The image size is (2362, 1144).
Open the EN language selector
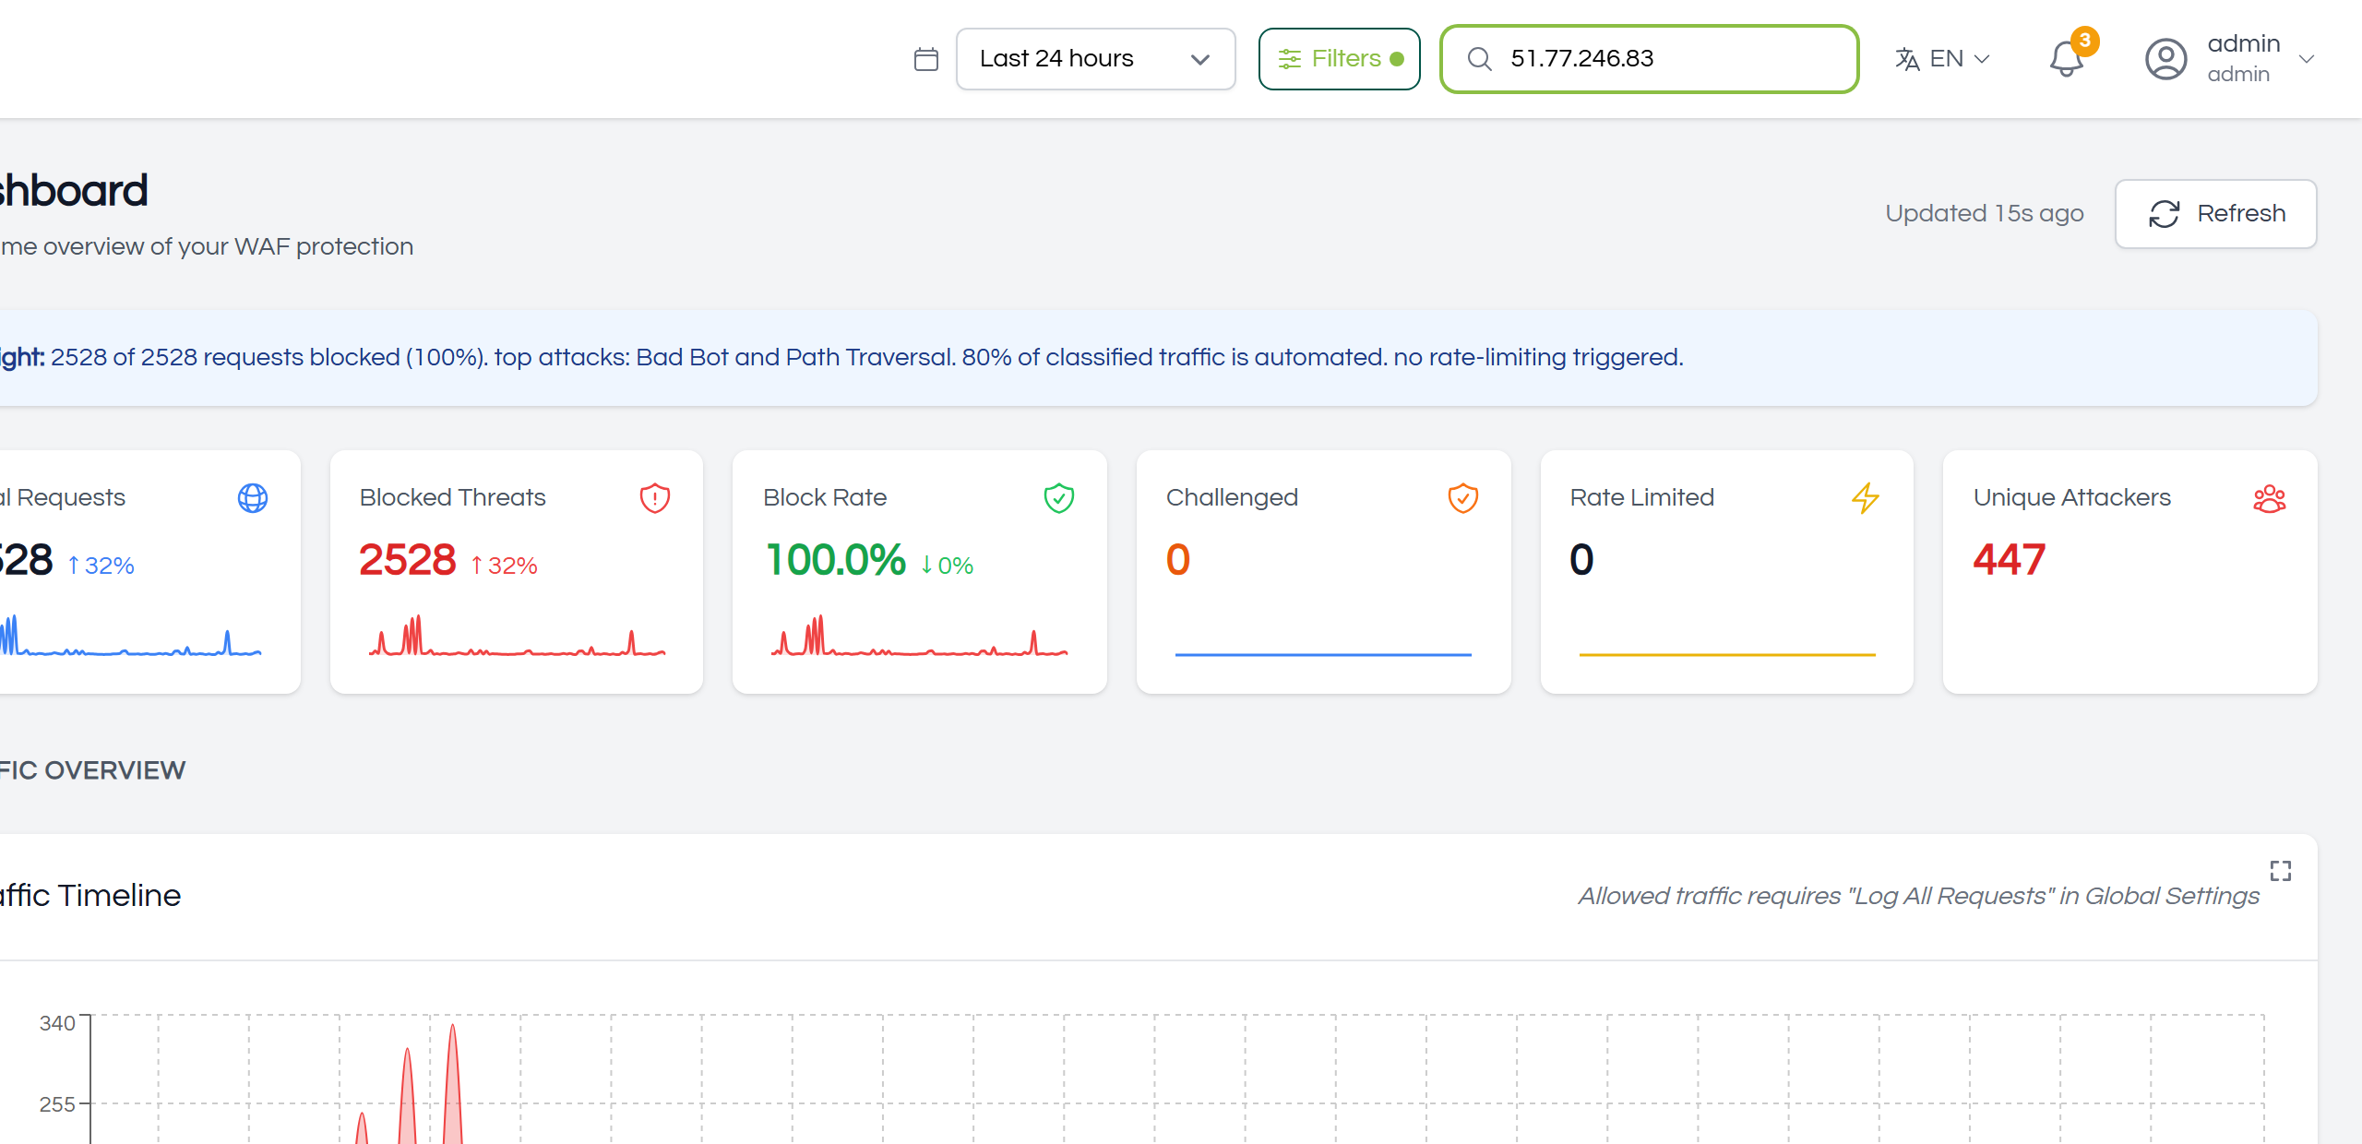click(1943, 59)
